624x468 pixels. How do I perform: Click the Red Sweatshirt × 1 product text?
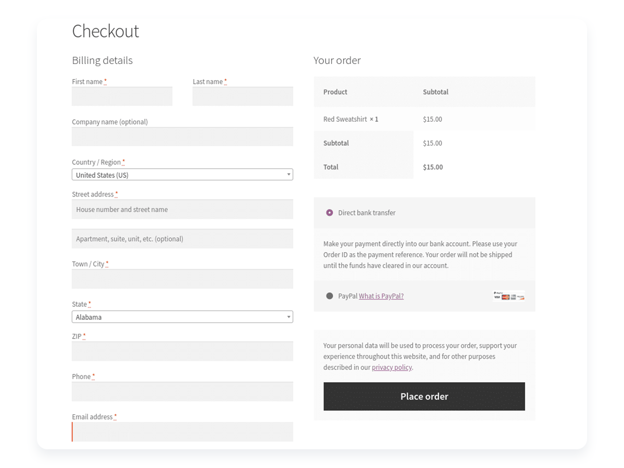(351, 119)
